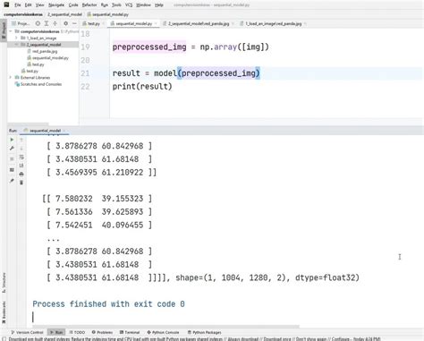Collapse the computervisionkeras root node
The width and height of the screenshot is (424, 341).
(11, 31)
